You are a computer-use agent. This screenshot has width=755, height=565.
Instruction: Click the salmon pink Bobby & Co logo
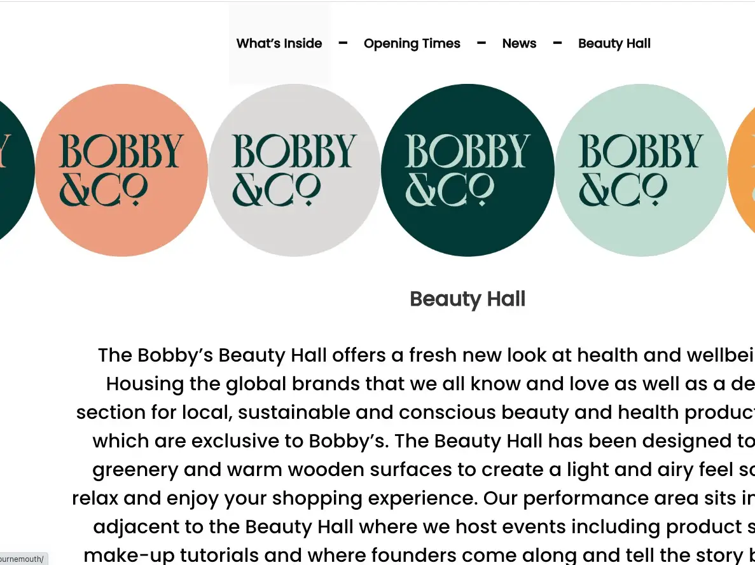click(121, 170)
